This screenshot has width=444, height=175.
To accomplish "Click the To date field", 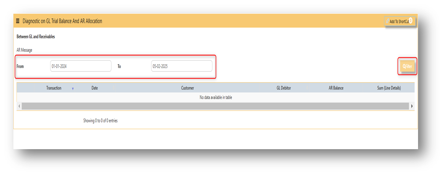I will (x=182, y=66).
